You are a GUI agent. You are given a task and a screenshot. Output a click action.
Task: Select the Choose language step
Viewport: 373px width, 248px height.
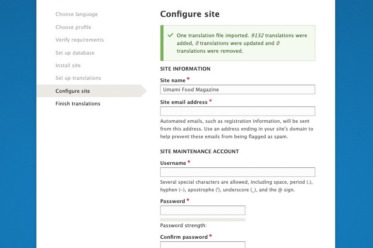point(77,15)
